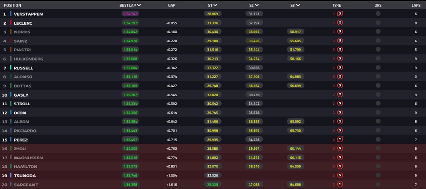Viewport: 426px width, 189px height.
Task: Click the ALONSO driver name
Action: 23,77
